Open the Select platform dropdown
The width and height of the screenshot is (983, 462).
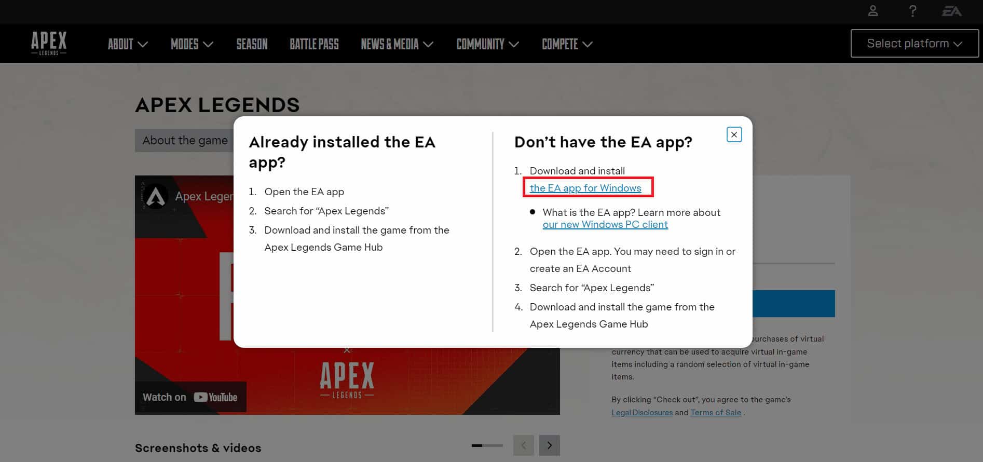pyautogui.click(x=914, y=44)
